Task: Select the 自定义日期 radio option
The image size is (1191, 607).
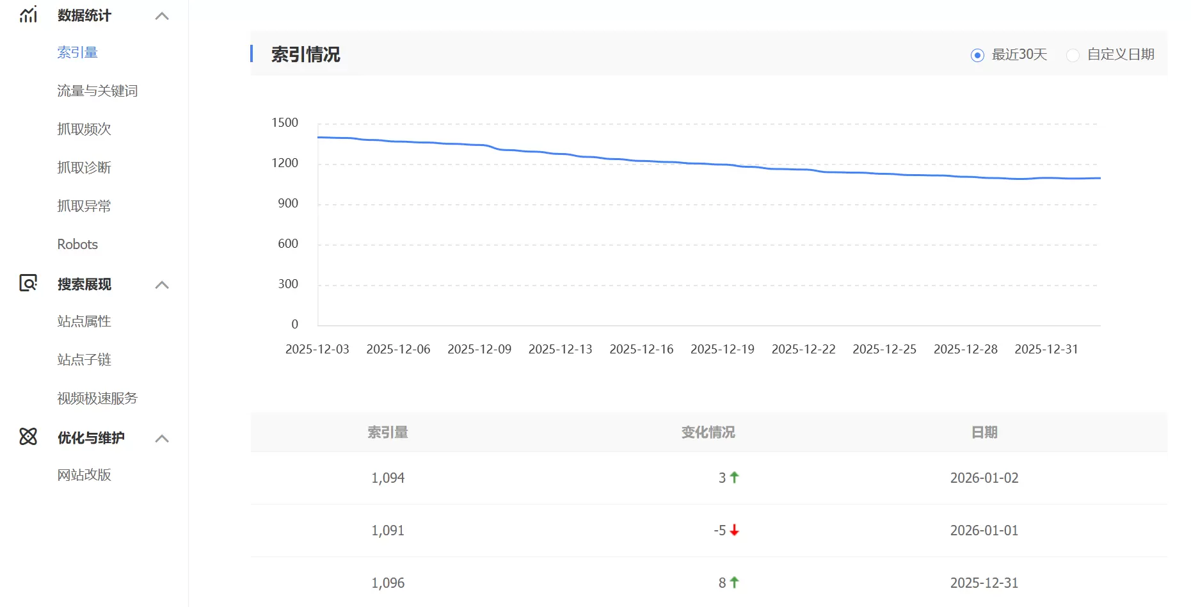Action: (x=1073, y=55)
